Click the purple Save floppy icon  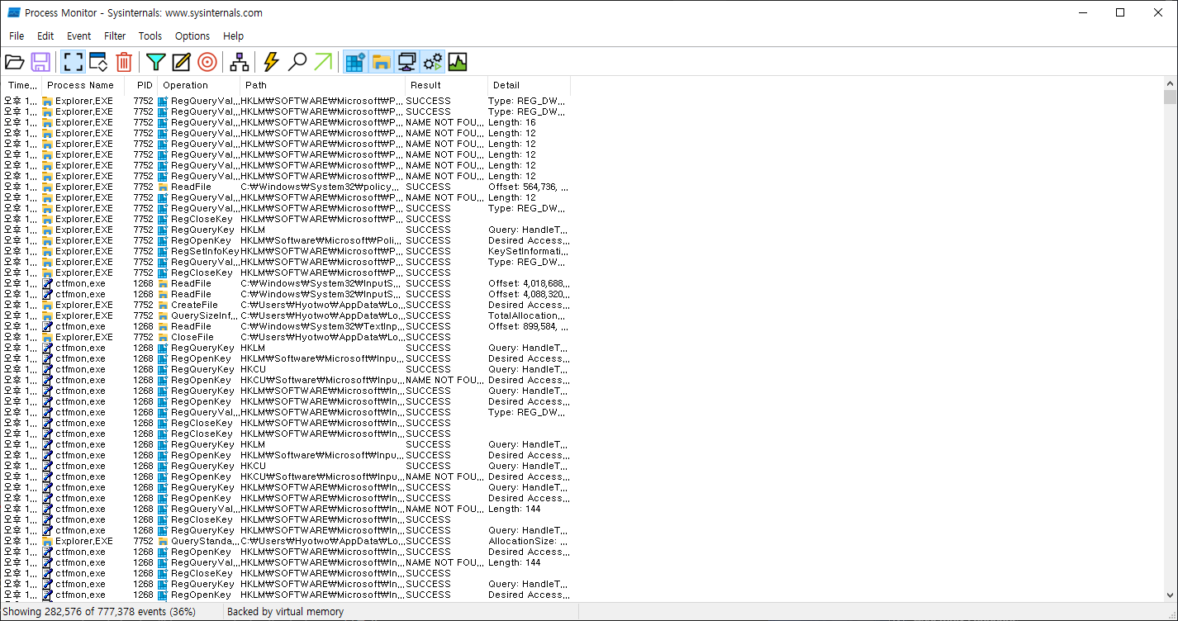(x=40, y=62)
